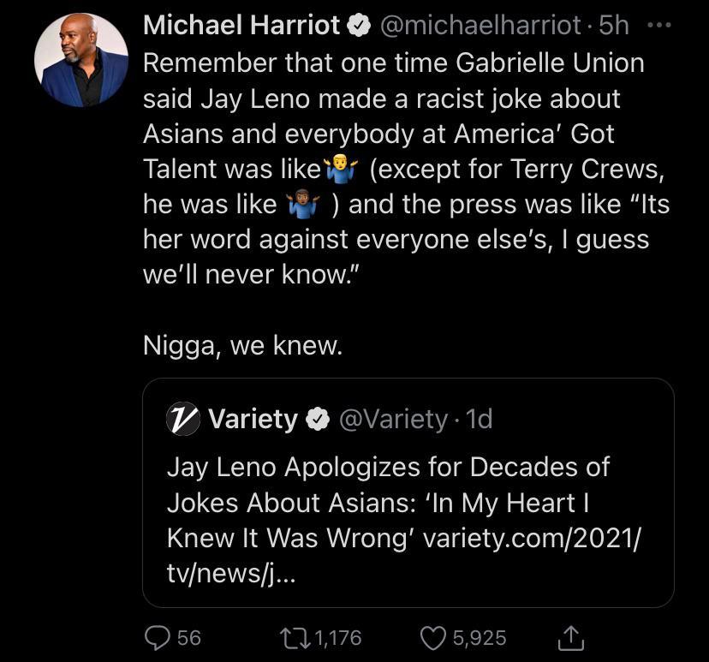Screen dimensions: 709x662
Task: Click the Variety account name
Action: [253, 420]
